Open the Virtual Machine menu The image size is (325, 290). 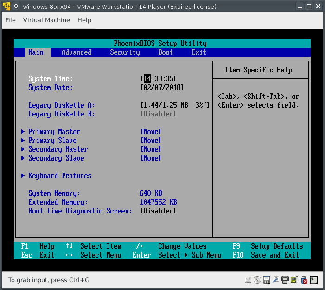coord(46,20)
